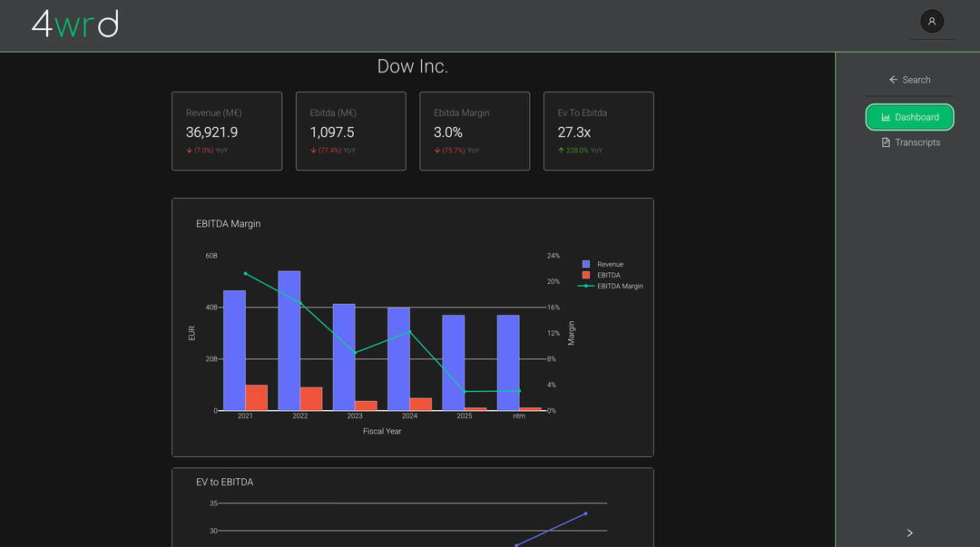Viewport: 980px width, 547px height.
Task: Click the Dow Inc. company title
Action: tap(413, 66)
